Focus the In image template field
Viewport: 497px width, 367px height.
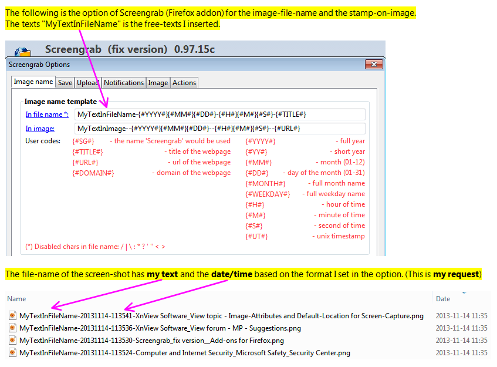[219, 129]
